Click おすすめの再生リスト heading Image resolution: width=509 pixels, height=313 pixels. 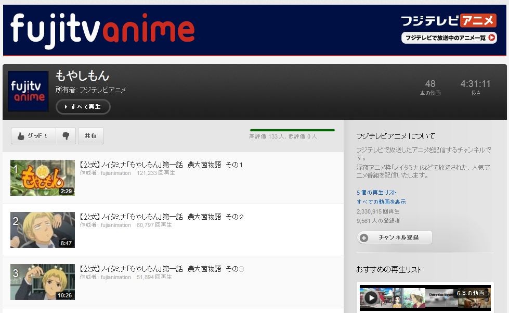coord(389,269)
